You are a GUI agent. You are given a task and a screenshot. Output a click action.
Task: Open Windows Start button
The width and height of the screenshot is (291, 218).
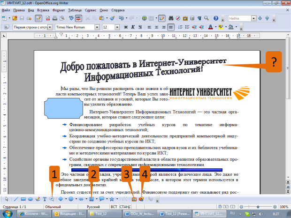[8, 214]
